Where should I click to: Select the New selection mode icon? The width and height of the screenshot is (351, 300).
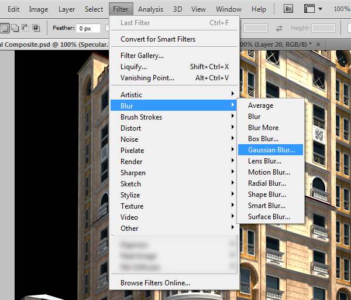(x=5, y=28)
